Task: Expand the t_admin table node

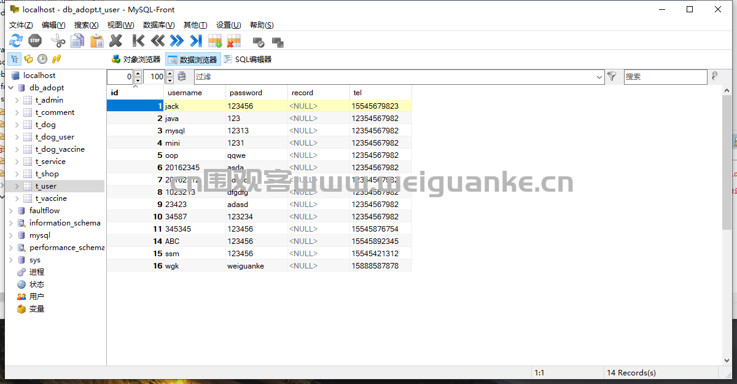Action: (x=17, y=100)
